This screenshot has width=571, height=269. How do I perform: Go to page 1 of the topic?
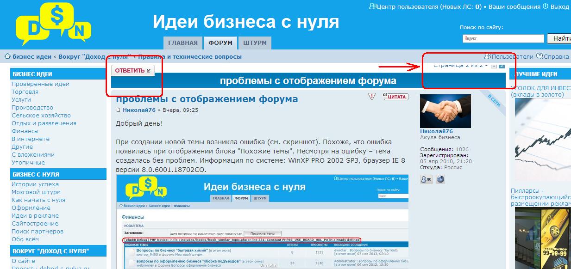click(494, 66)
